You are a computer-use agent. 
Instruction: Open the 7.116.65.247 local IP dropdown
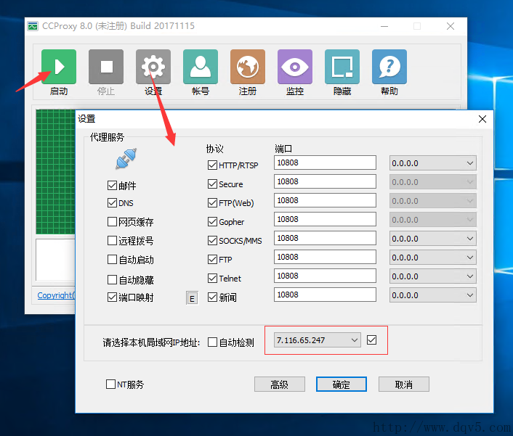click(x=318, y=340)
